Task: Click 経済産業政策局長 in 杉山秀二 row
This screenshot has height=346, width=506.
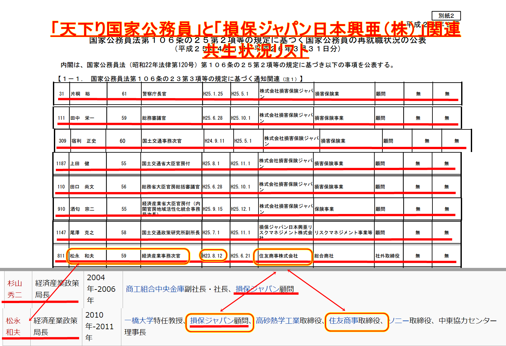Action: click(x=57, y=289)
